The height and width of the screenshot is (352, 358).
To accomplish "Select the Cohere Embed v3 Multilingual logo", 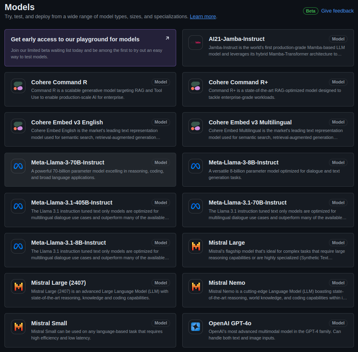I will coord(196,126).
